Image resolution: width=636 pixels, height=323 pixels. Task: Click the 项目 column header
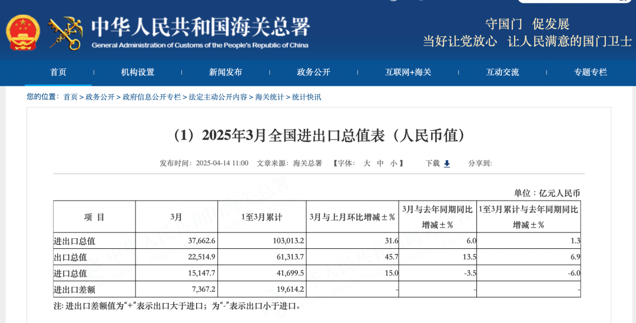tap(94, 217)
